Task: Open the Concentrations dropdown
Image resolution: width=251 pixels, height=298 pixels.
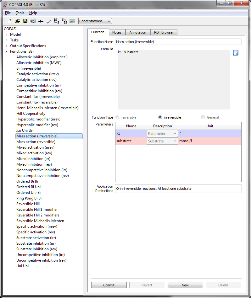Action: click(95, 21)
